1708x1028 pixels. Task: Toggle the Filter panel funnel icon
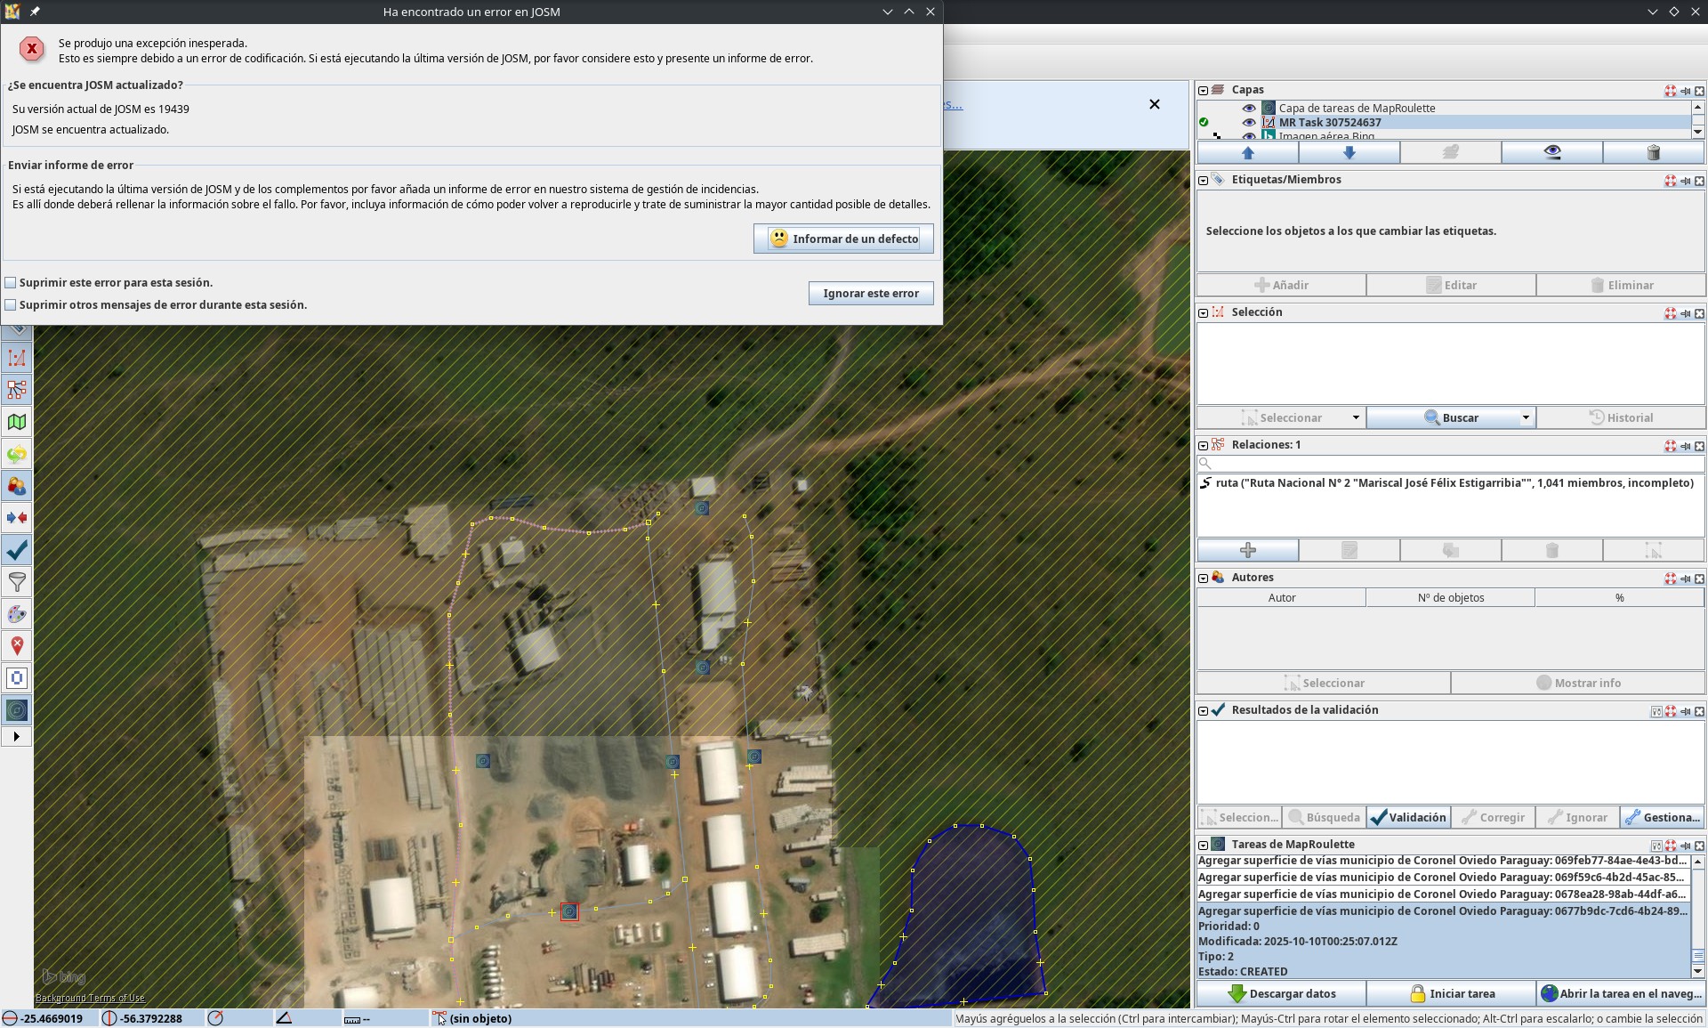[17, 582]
